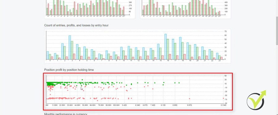Screen dimensions: 278x115
Task: Click hour label 20 under the entry-hour chart
Action: point(197,61)
